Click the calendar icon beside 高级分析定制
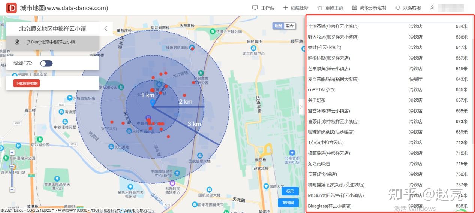This screenshot has height=213, width=475. (x=354, y=8)
